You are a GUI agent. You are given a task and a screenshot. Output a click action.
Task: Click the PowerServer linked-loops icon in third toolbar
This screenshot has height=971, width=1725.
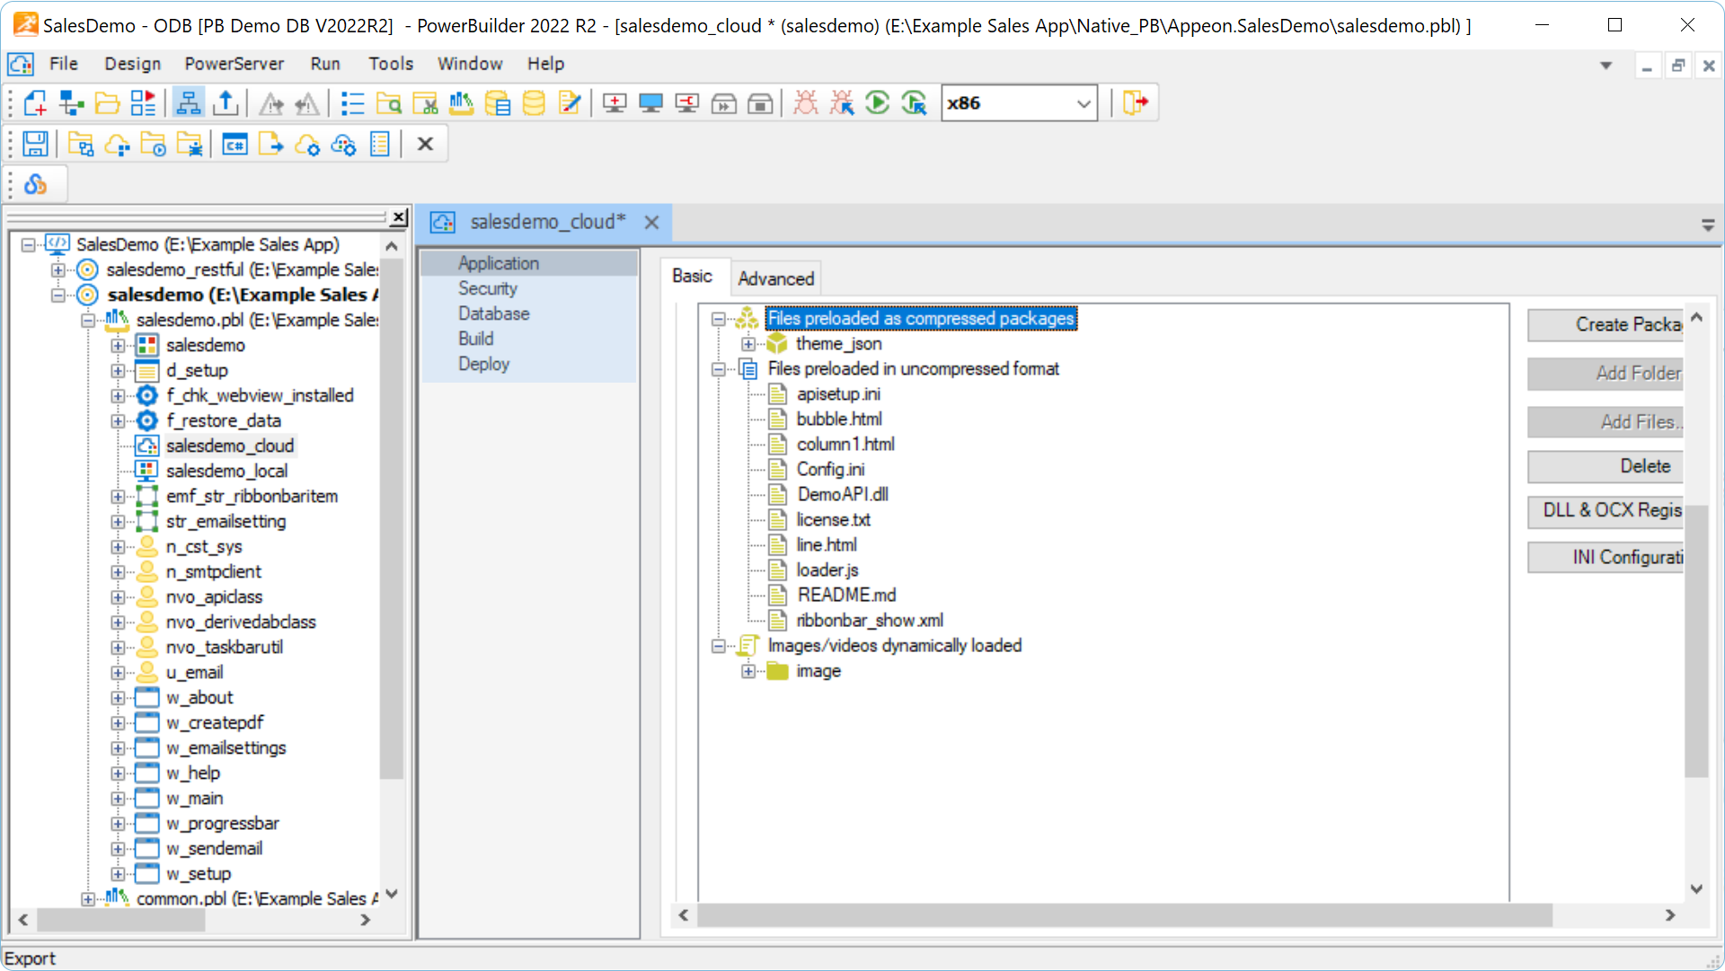point(35,184)
